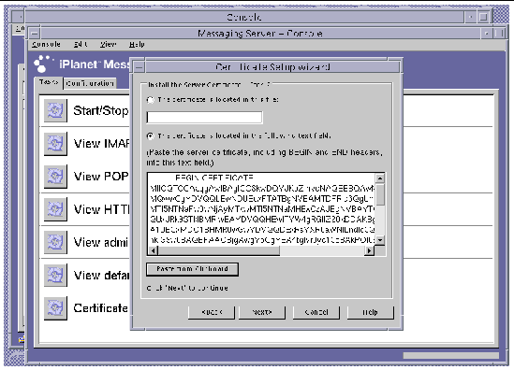514x370 pixels.
Task: Click the Certificate task icon
Action: (55, 308)
